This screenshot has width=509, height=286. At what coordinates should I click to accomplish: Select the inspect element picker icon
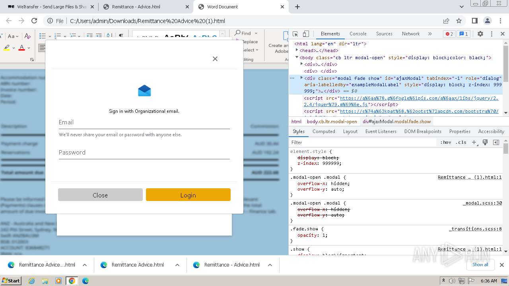click(295, 34)
